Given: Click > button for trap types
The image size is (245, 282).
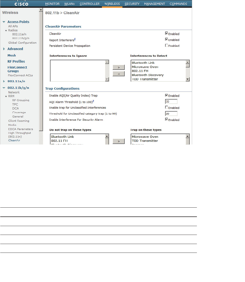Looking at the screenshot, I should coord(119,141).
